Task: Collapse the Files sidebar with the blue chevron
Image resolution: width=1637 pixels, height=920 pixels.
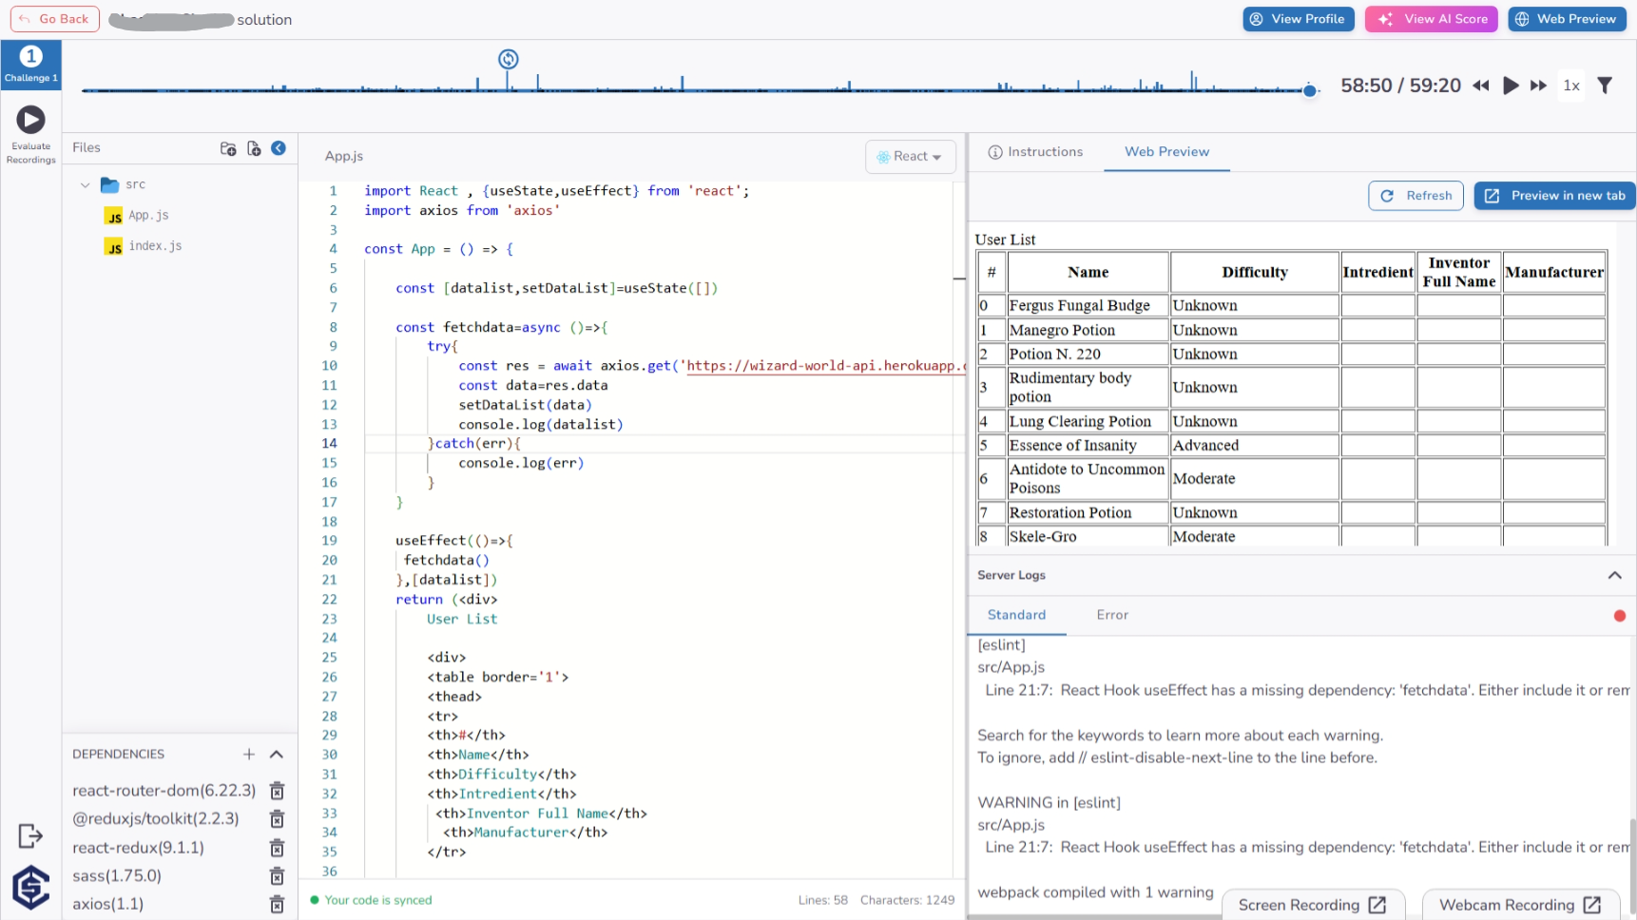Action: click(x=278, y=148)
